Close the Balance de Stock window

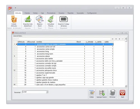pos(126,33)
